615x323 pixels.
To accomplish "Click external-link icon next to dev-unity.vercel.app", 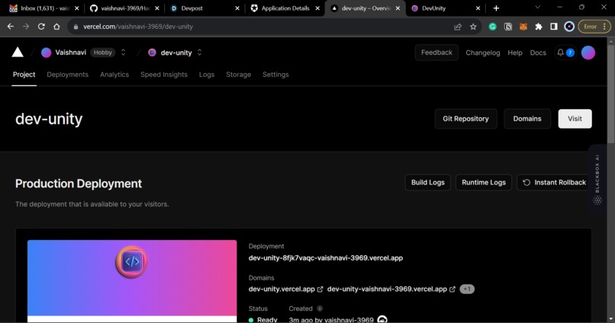I will coord(320,289).
